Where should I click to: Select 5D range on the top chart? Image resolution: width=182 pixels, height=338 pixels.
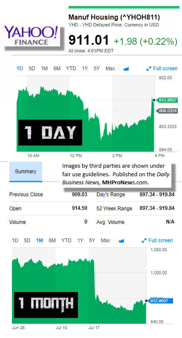coord(32,69)
